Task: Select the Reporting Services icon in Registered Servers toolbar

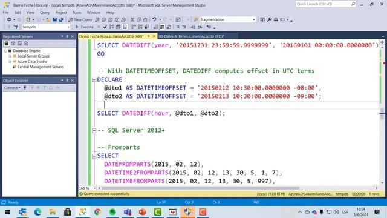Action: tap(19, 44)
